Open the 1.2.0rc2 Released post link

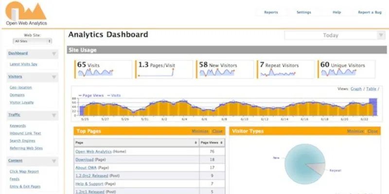click(x=92, y=176)
